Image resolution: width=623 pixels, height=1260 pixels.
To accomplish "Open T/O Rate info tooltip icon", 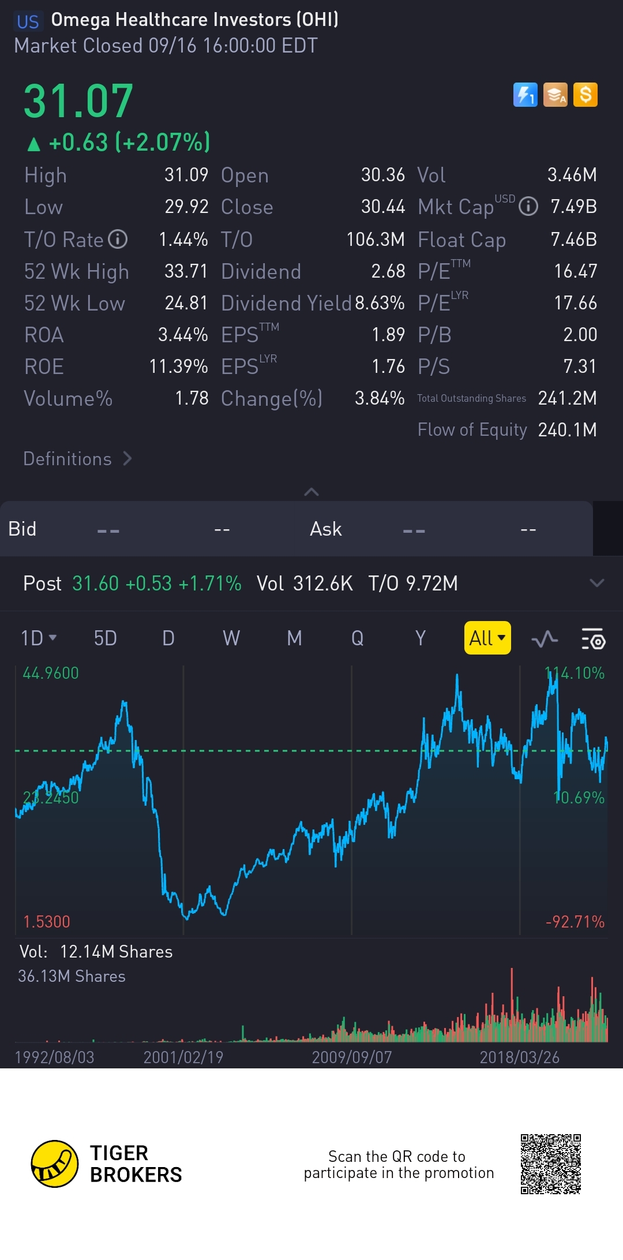I will [x=118, y=239].
